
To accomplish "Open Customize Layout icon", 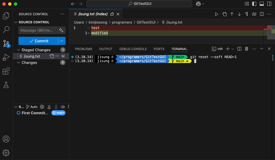I will coord(247,4).
